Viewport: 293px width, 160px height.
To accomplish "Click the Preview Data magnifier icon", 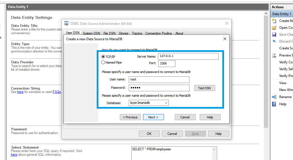I will click(x=274, y=55).
